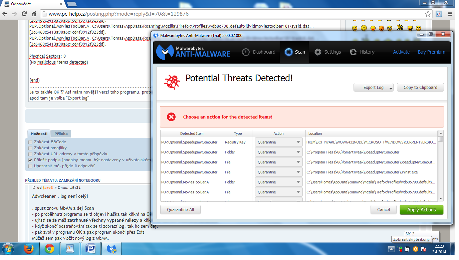Screen dimensions: 459x260
Task: Open Malwarebytes Dashboard tab
Action: [x=259, y=52]
